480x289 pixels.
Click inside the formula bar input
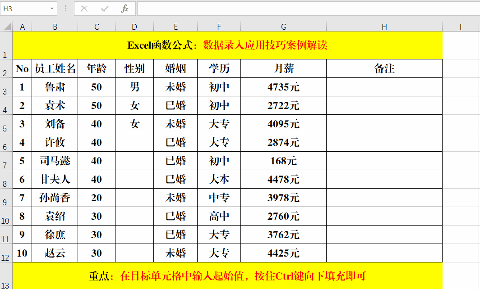[x=309, y=9]
